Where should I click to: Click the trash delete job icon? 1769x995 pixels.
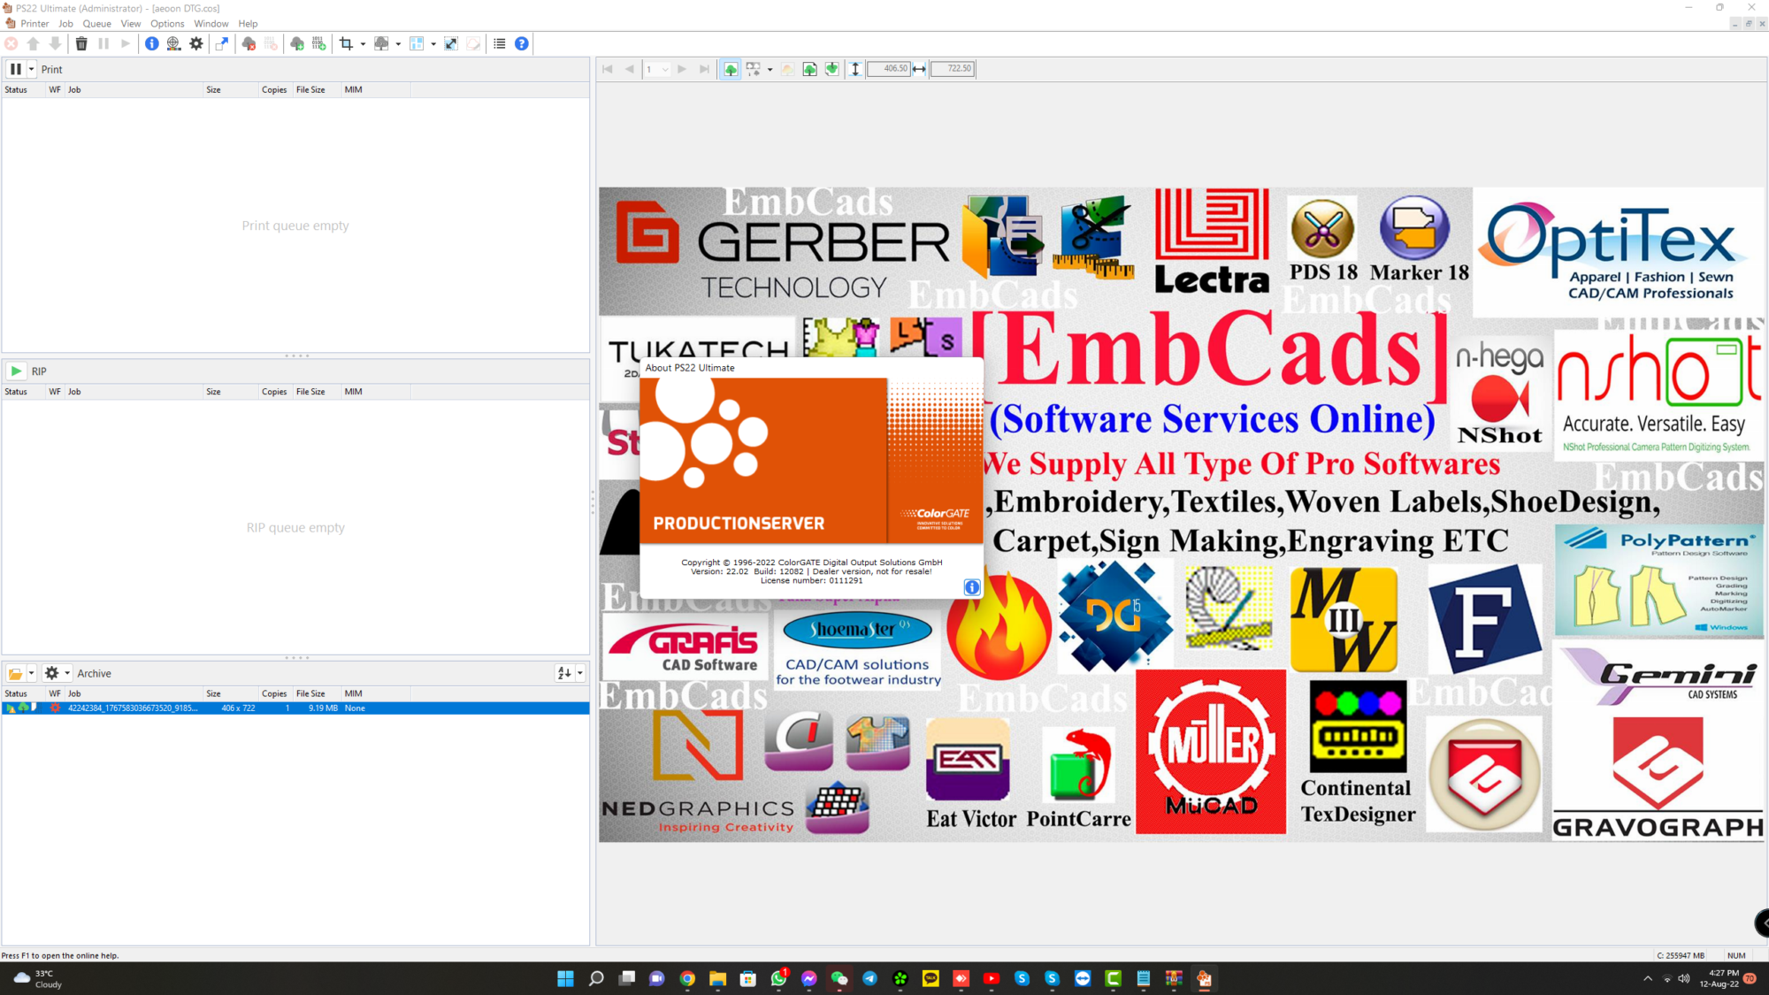tap(81, 43)
